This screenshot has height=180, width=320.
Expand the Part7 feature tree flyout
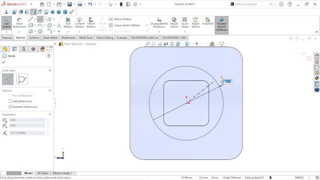(x=55, y=44)
